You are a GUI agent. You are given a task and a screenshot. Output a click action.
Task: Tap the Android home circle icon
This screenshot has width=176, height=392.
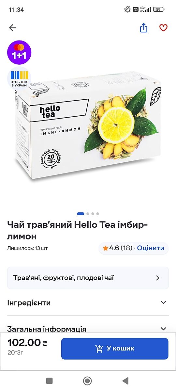pyautogui.click(x=87, y=381)
